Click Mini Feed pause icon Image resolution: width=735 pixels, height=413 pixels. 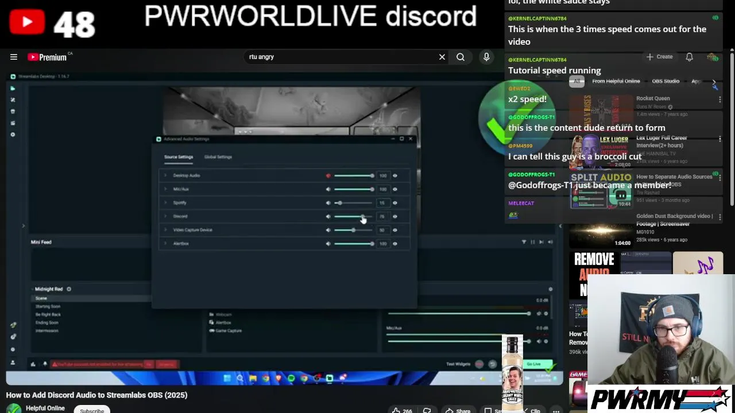click(x=533, y=242)
